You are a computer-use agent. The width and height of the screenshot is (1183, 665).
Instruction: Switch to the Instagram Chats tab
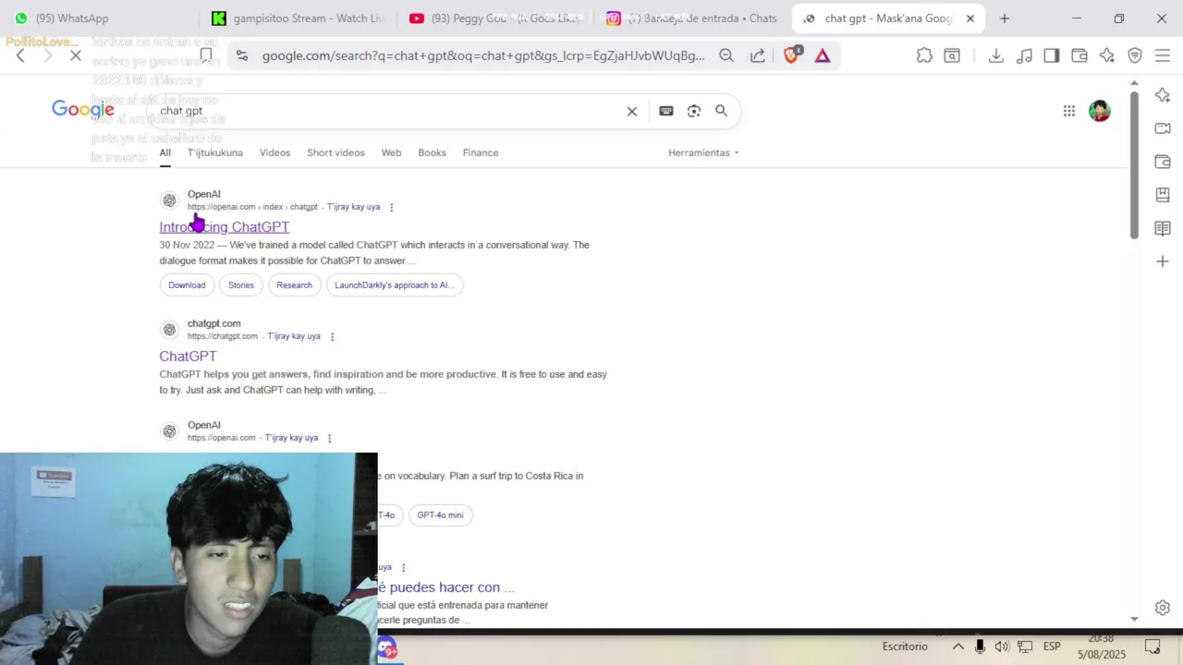click(693, 18)
